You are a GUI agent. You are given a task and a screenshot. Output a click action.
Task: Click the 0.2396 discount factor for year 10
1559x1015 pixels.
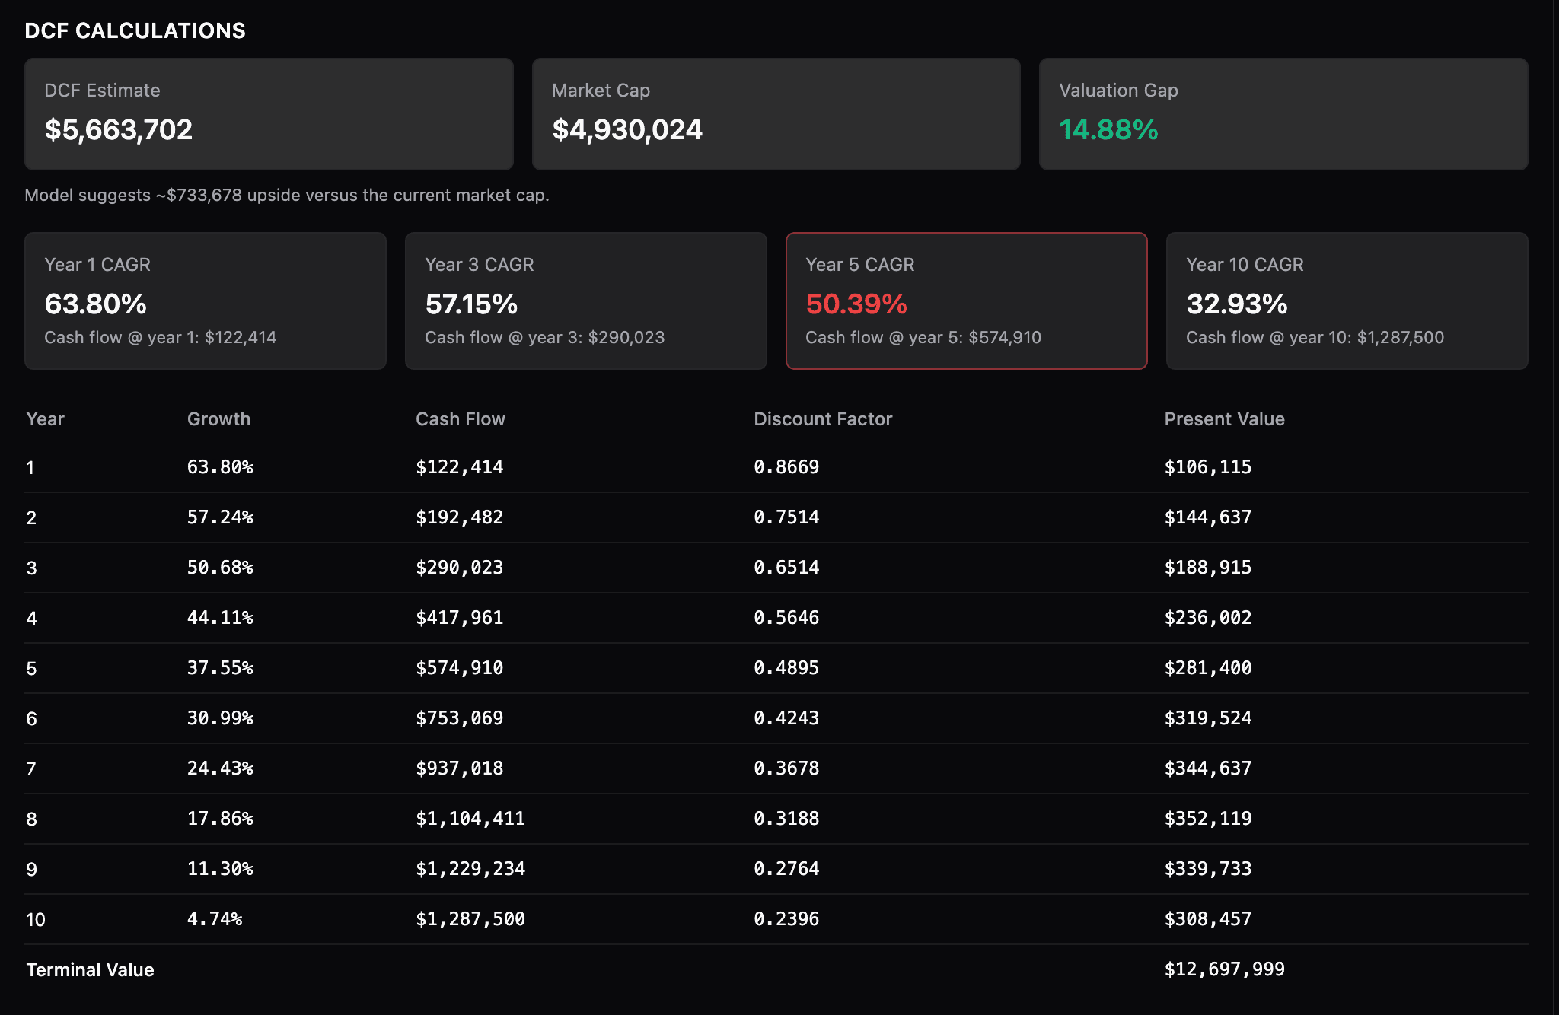[787, 918]
